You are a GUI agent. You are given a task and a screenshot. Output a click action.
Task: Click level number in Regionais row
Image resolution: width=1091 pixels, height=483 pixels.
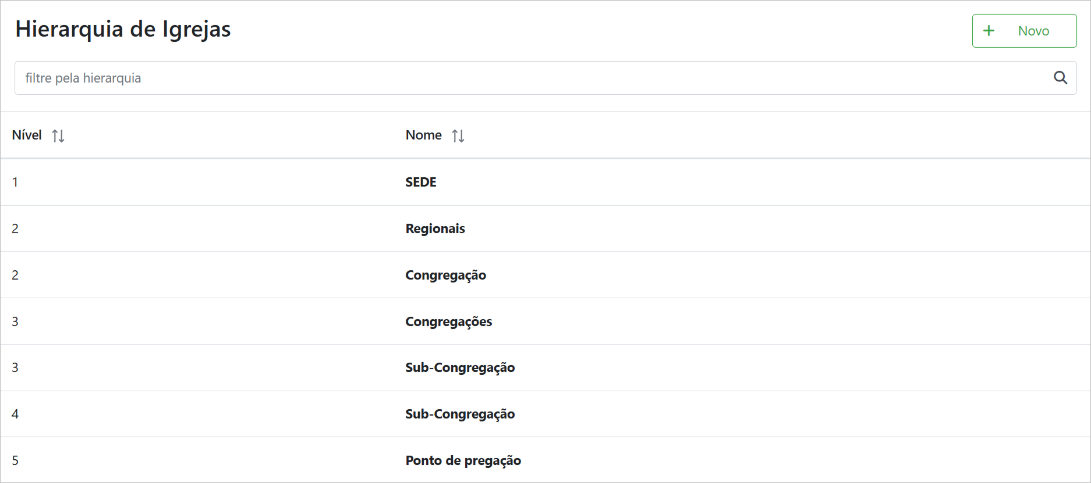(15, 229)
